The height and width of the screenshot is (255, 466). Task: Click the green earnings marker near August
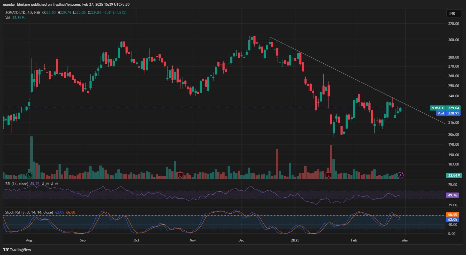(x=29, y=175)
